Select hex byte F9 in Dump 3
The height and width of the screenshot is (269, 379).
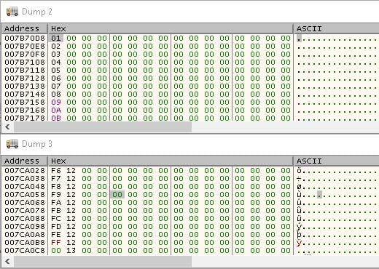point(56,195)
